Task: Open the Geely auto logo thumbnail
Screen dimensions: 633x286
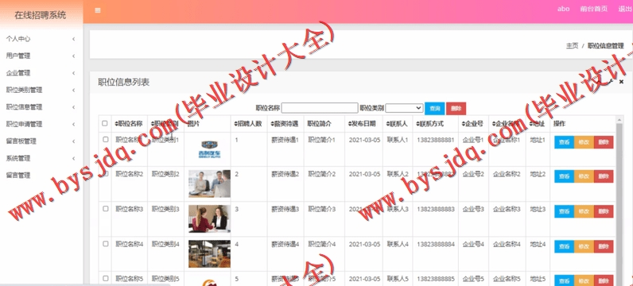Action: [x=209, y=149]
